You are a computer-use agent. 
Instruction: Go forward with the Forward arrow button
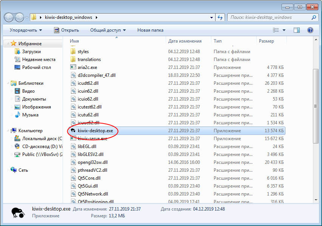tap(20, 17)
